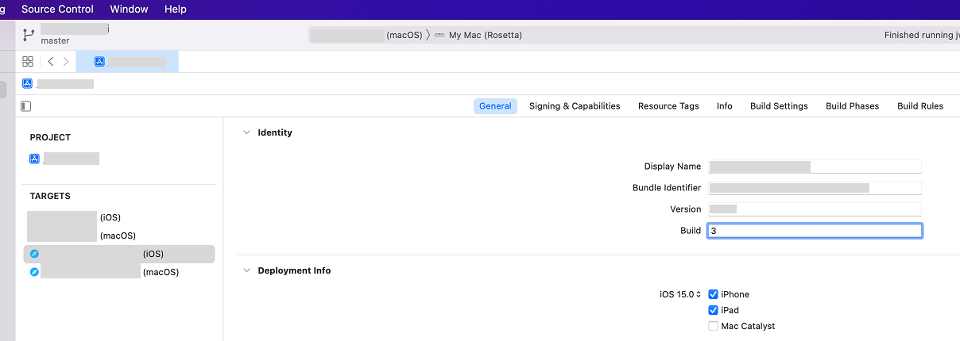Open the Build Settings tab

778,106
